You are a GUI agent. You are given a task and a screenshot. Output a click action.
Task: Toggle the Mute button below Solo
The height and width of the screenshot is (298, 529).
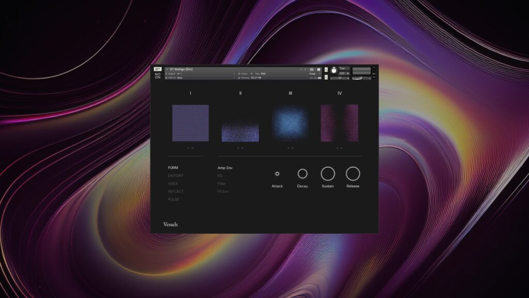pyautogui.click(x=326, y=76)
